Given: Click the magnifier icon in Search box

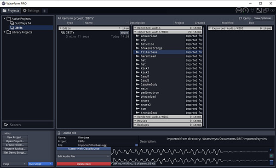Looking at the screenshot, I should point(6,124).
